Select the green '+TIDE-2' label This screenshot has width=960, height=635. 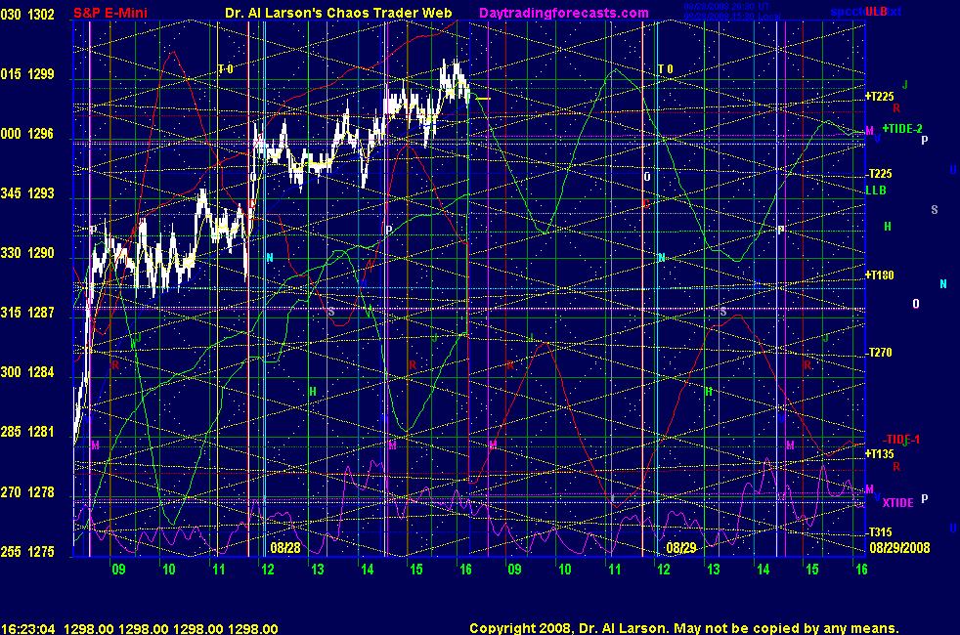pyautogui.click(x=902, y=129)
